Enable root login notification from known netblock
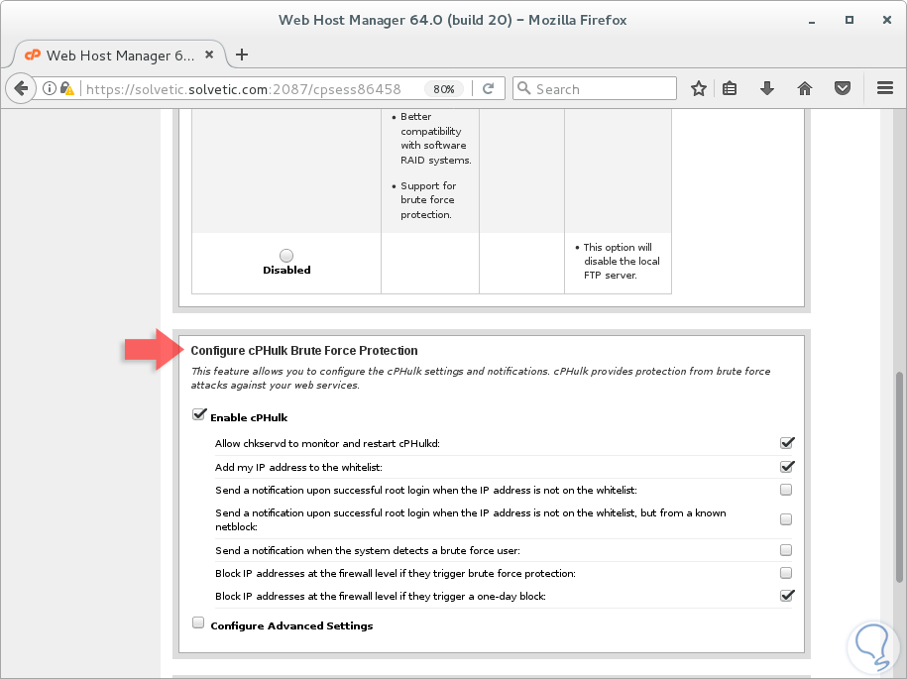 tap(785, 519)
